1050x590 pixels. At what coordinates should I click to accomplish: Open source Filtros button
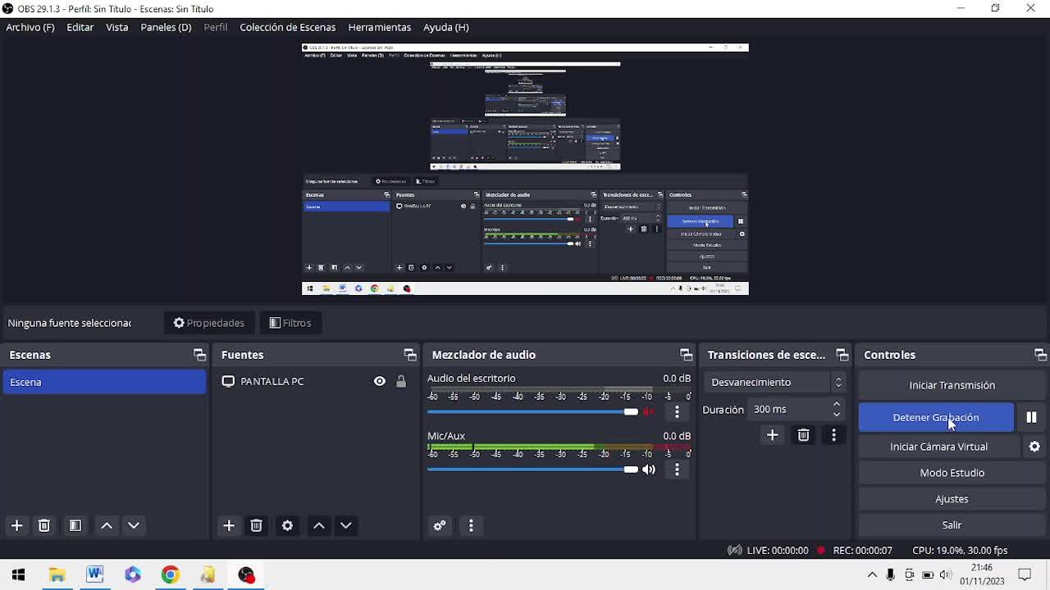pyautogui.click(x=290, y=323)
